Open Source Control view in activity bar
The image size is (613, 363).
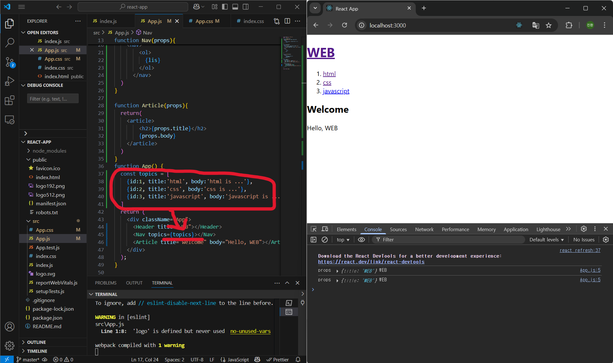pos(10,62)
